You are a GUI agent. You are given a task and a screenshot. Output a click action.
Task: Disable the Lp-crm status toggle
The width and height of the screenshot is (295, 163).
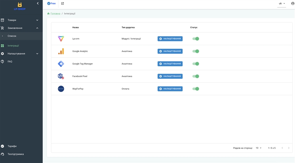196,39
